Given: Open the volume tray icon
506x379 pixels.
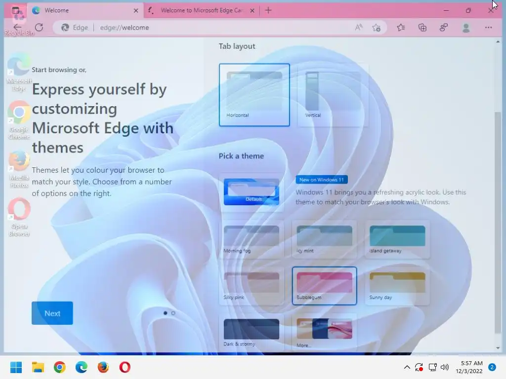Looking at the screenshot, I should (445, 367).
